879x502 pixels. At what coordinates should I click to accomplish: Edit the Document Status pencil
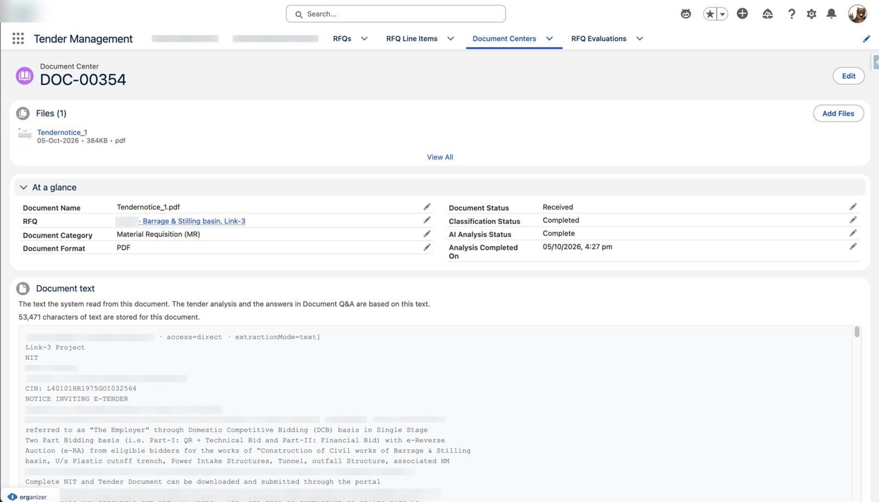(853, 207)
